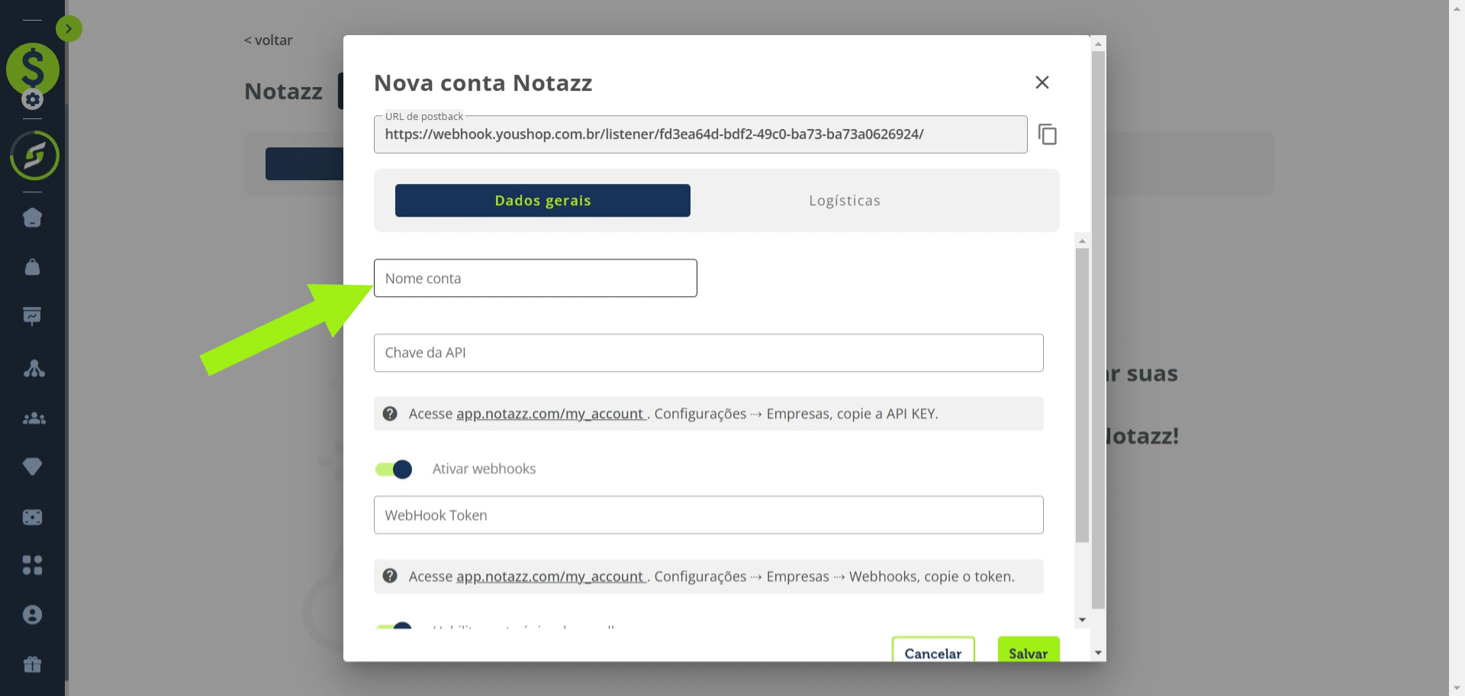Copy the postback URL with copy icon

[1048, 134]
